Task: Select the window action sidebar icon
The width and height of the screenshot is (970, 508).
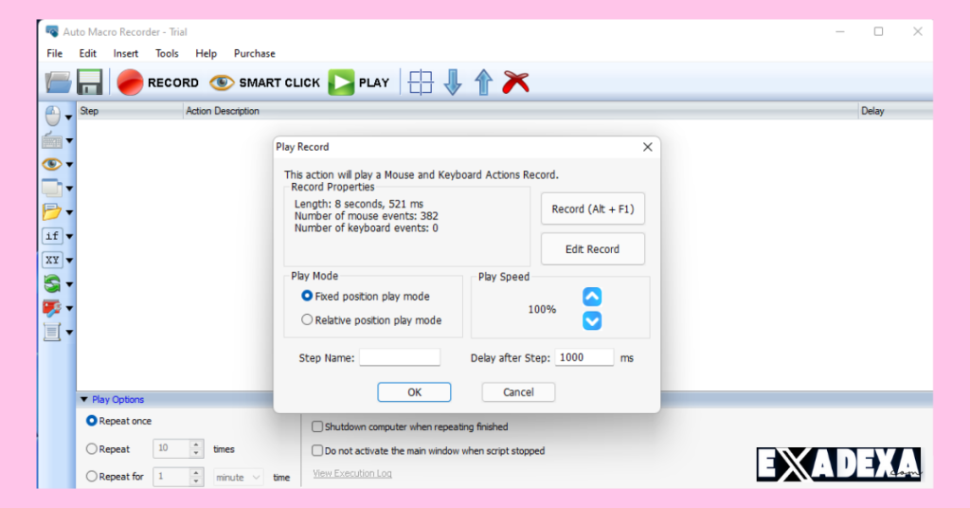Action: click(52, 188)
